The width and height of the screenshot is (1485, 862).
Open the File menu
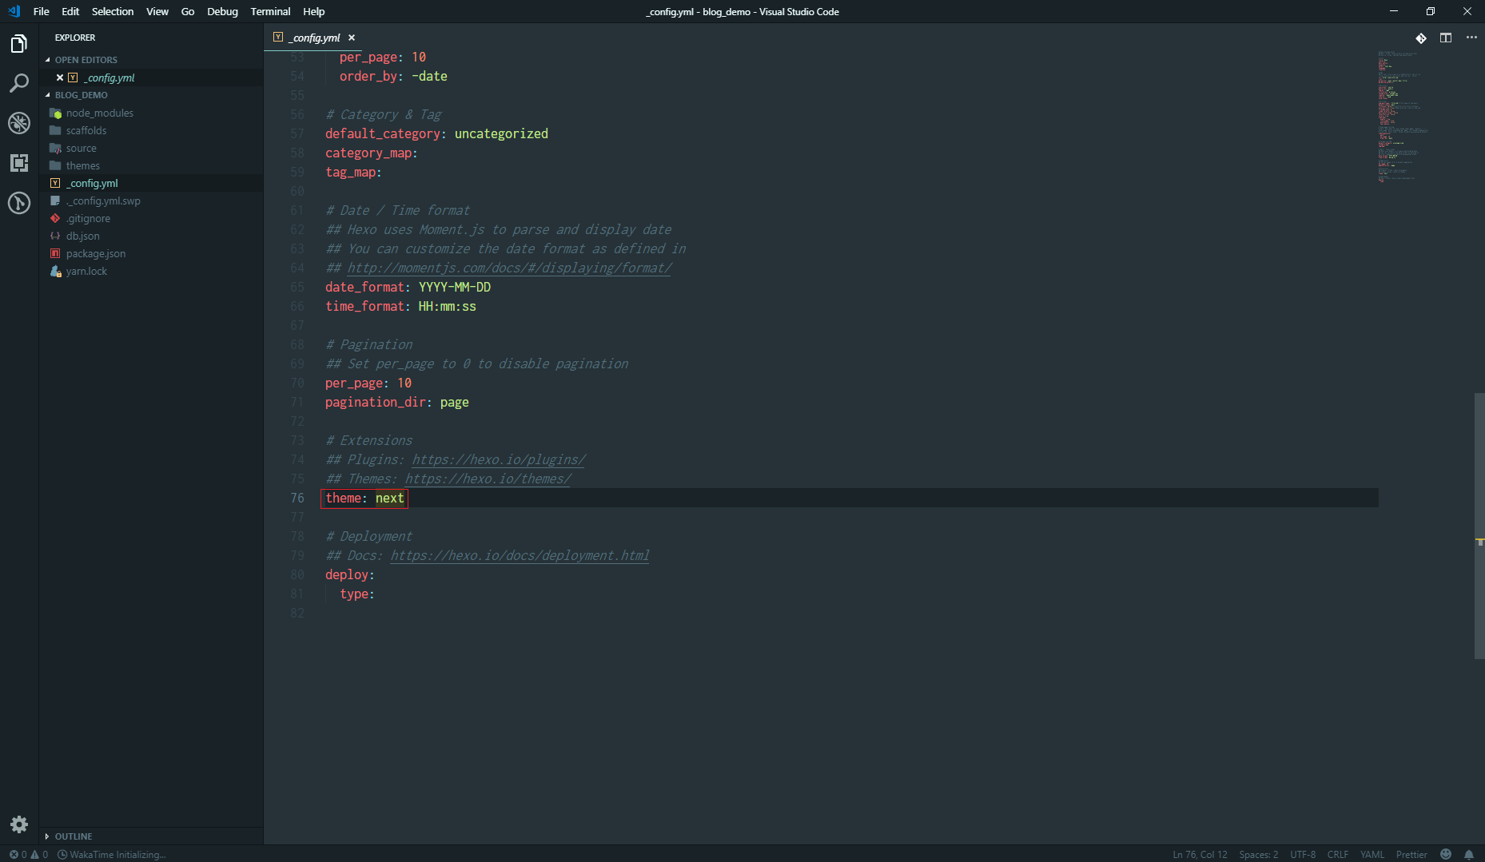(42, 11)
